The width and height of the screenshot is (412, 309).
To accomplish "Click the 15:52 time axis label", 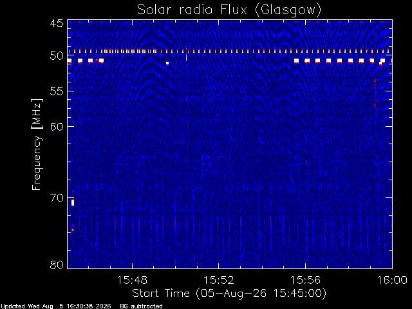I will click(219, 280).
